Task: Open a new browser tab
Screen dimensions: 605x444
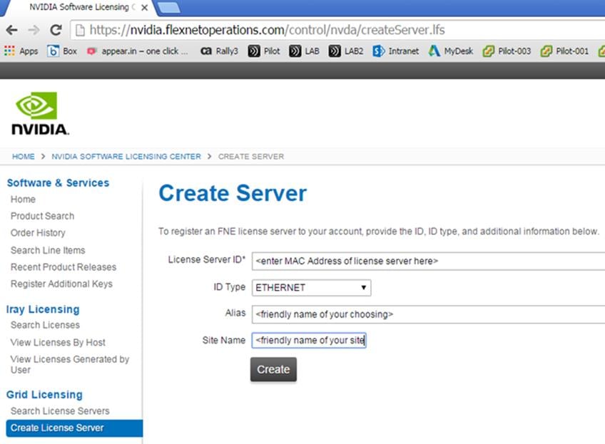Action: (169, 8)
